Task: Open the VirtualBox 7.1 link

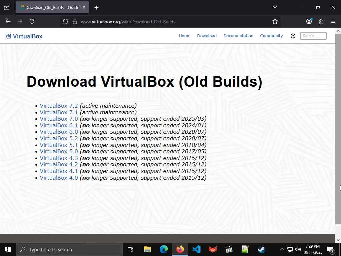Action: [x=59, y=112]
